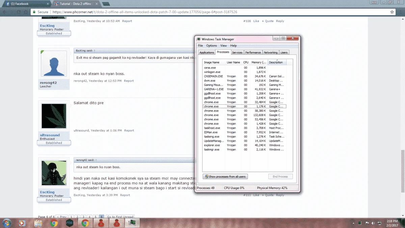Click Go to First Unread button
The image size is (405, 228).
pyautogui.click(x=120, y=217)
